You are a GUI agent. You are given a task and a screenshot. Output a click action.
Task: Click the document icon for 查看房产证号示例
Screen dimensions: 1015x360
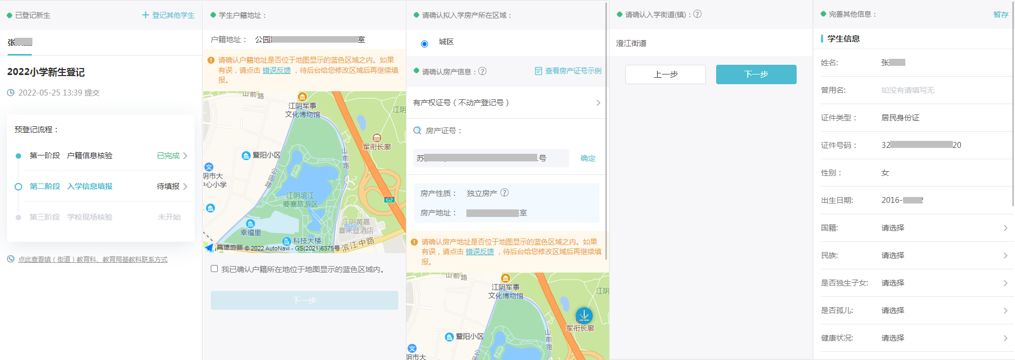(x=538, y=71)
